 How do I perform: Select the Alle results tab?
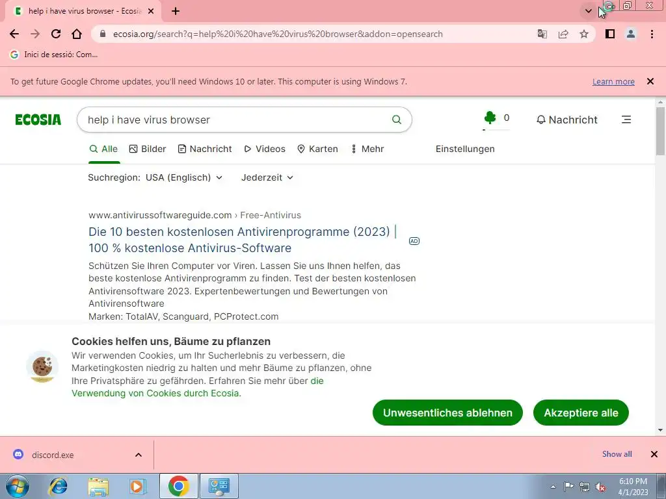point(103,149)
